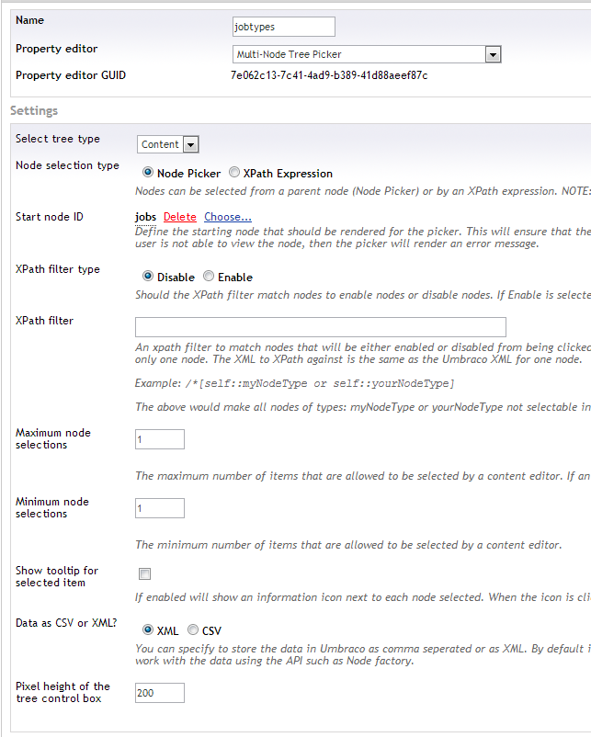Click the Delete link for start node
591x737 pixels.
[179, 217]
